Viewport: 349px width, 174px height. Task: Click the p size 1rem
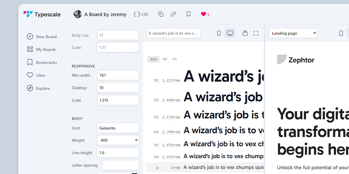tap(176, 168)
